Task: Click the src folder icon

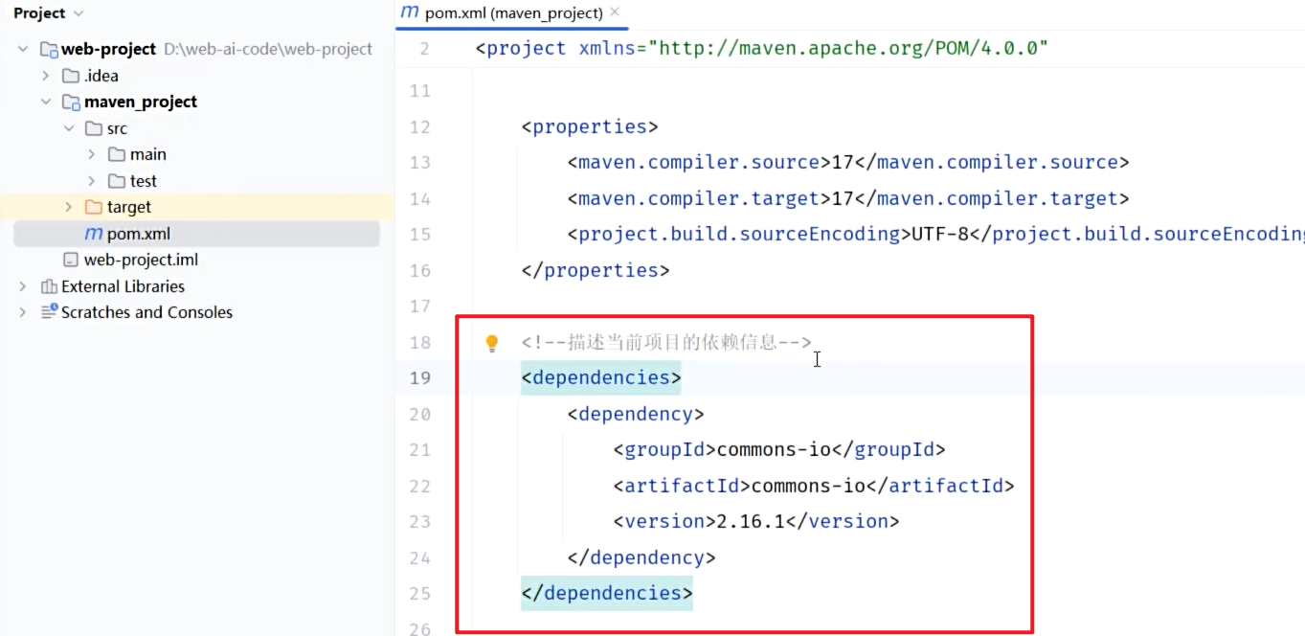Action: (x=94, y=128)
